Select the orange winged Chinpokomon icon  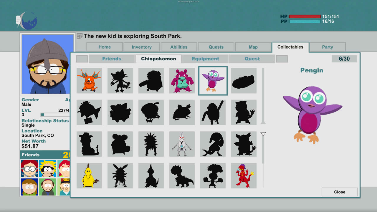click(89, 81)
